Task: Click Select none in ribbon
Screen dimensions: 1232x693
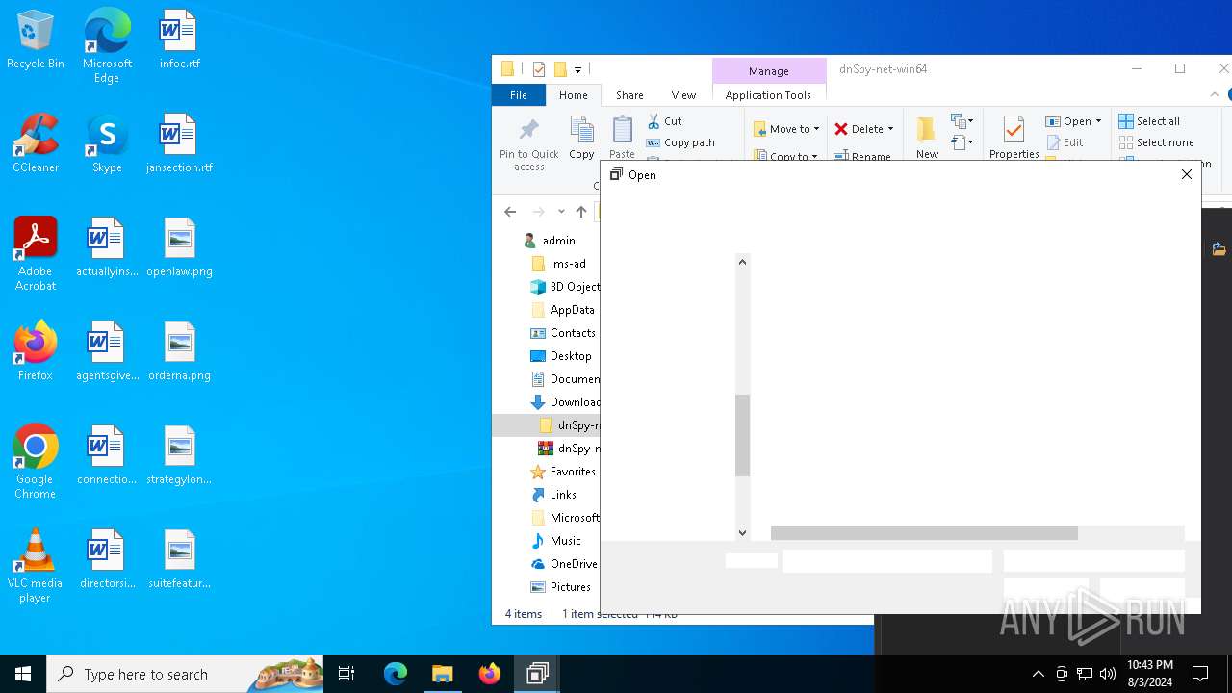Action: 1156,142
